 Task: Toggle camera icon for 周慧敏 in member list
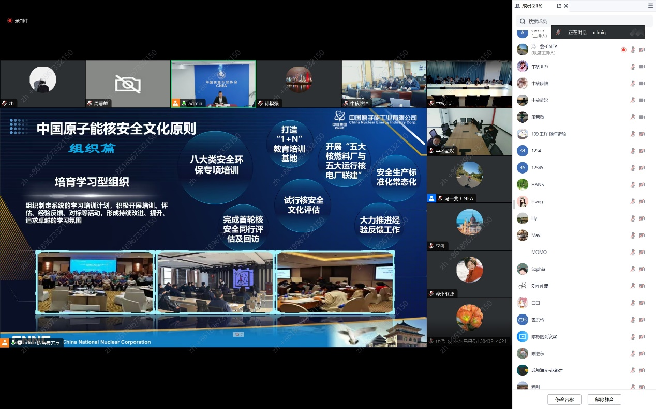[x=642, y=117]
